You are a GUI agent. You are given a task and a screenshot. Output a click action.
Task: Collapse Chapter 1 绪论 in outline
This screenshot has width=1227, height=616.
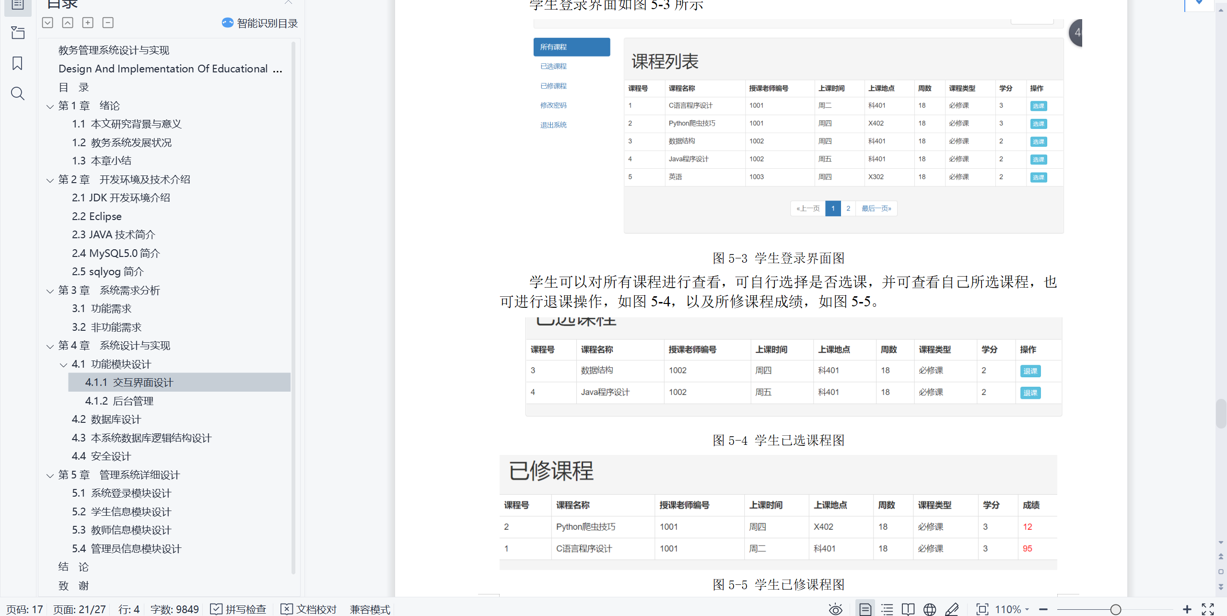click(50, 106)
